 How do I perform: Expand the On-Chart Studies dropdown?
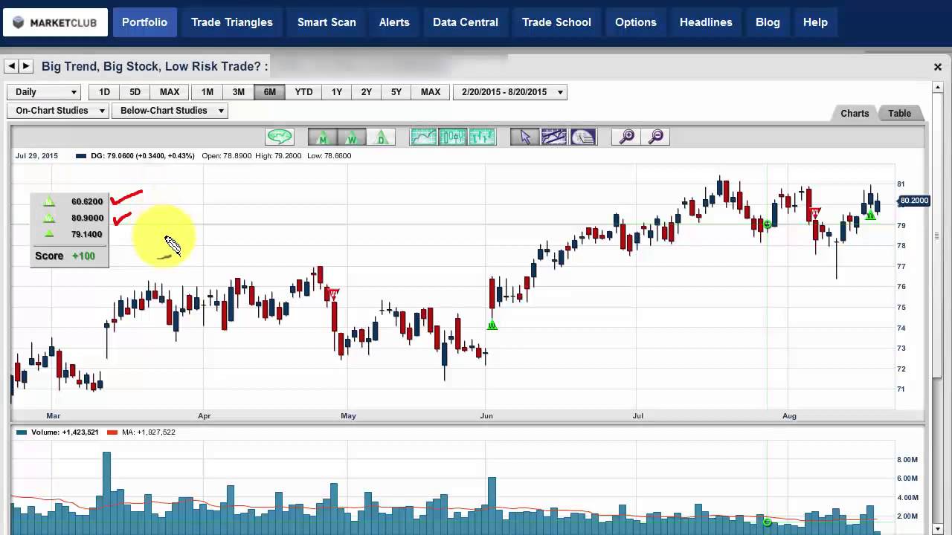click(58, 111)
